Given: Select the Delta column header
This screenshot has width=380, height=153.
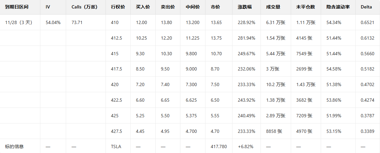Looking at the screenshot, I should (x=366, y=7).
